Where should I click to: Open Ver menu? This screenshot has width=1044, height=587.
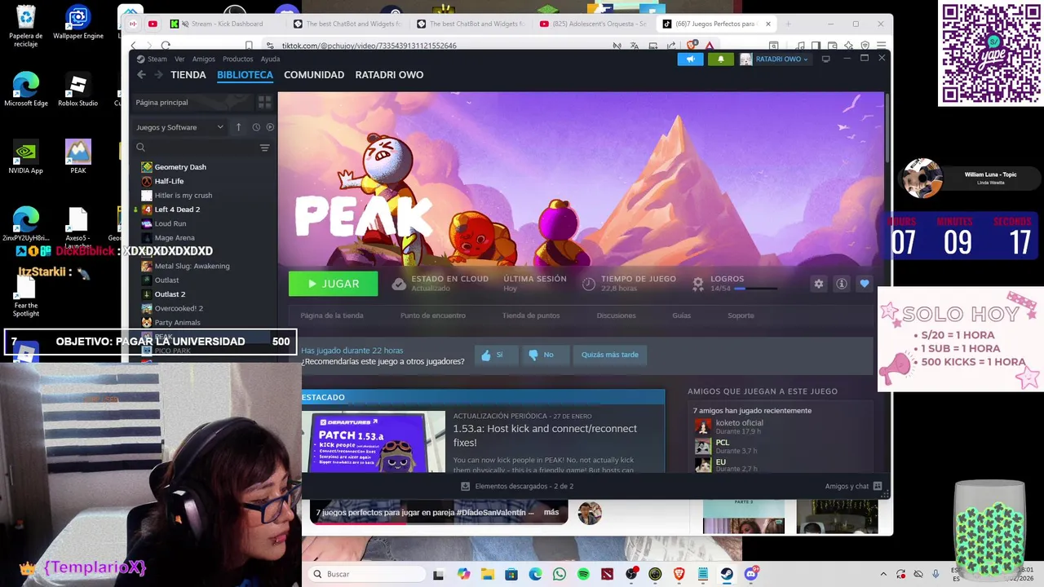tap(179, 59)
